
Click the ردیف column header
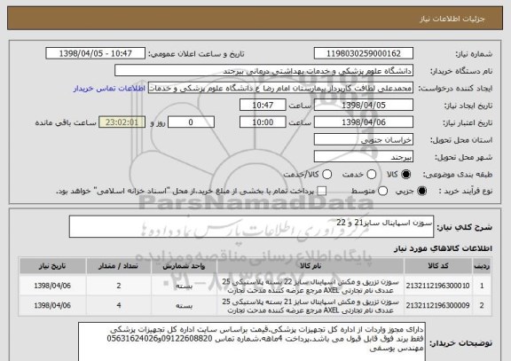(482, 266)
